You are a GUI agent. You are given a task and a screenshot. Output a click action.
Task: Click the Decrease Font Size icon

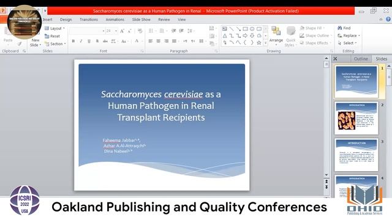click(x=129, y=31)
